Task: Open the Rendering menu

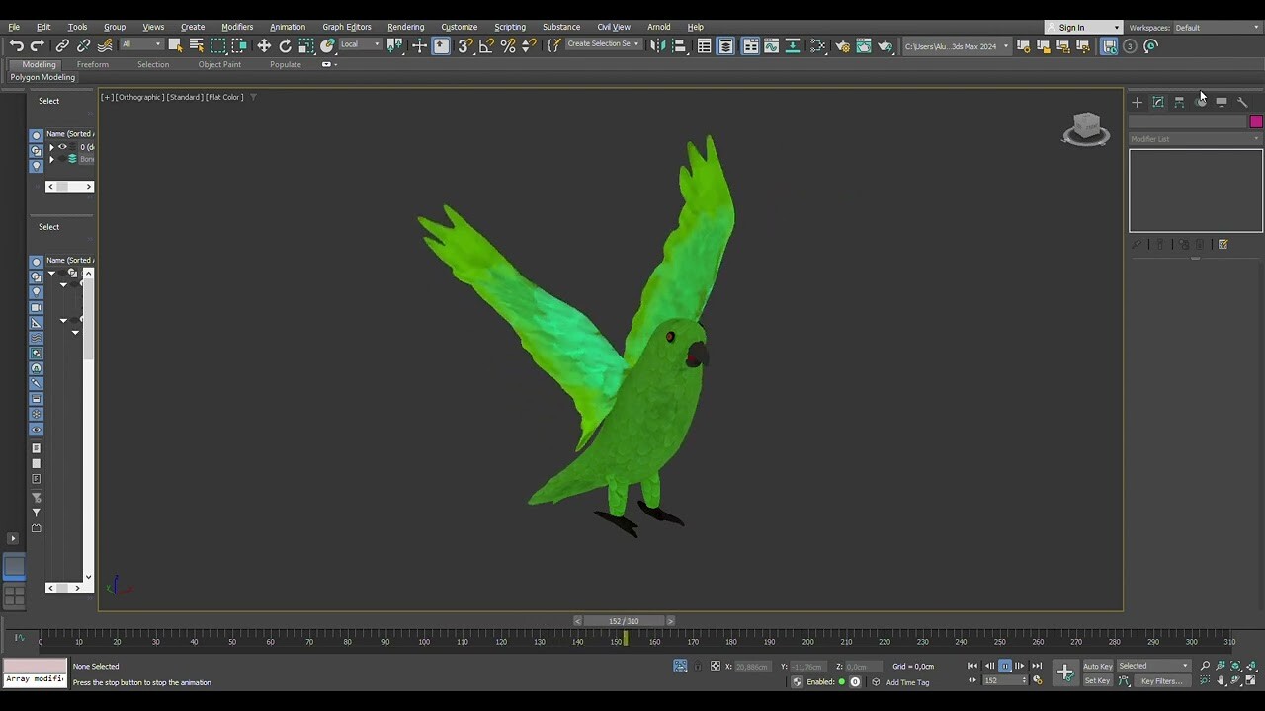Action: 405,27
